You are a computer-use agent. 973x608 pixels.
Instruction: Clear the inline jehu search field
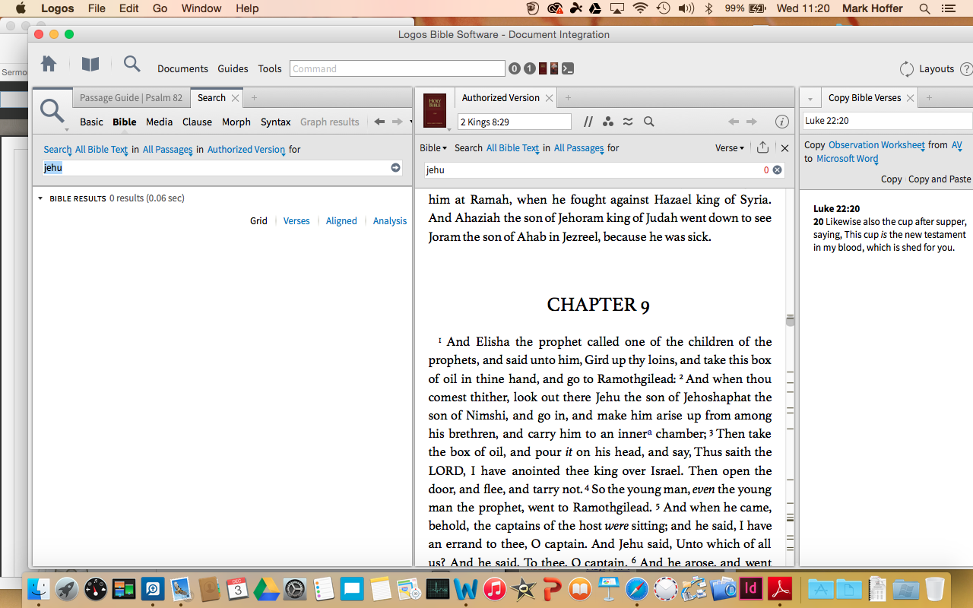point(778,170)
